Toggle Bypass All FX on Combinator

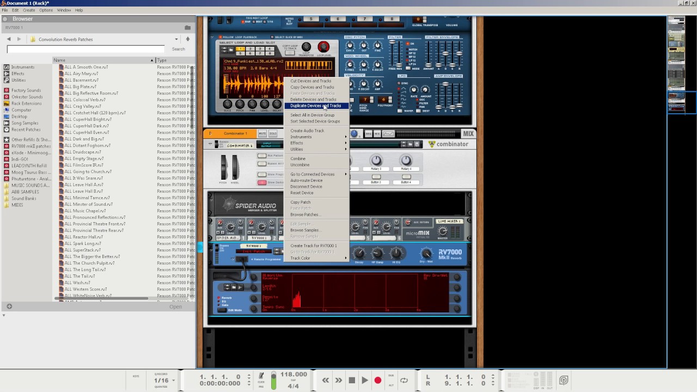tap(262, 163)
